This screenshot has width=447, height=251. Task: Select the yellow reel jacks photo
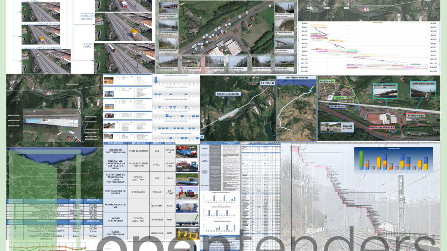tap(187, 234)
